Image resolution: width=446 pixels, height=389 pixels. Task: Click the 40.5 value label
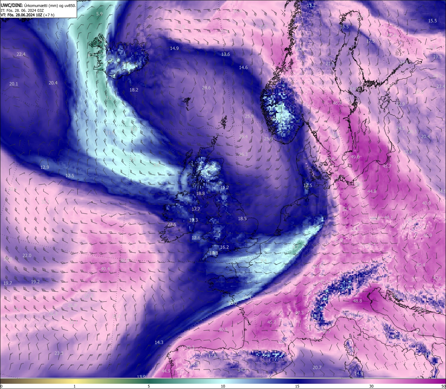pyautogui.click(x=223, y=329)
